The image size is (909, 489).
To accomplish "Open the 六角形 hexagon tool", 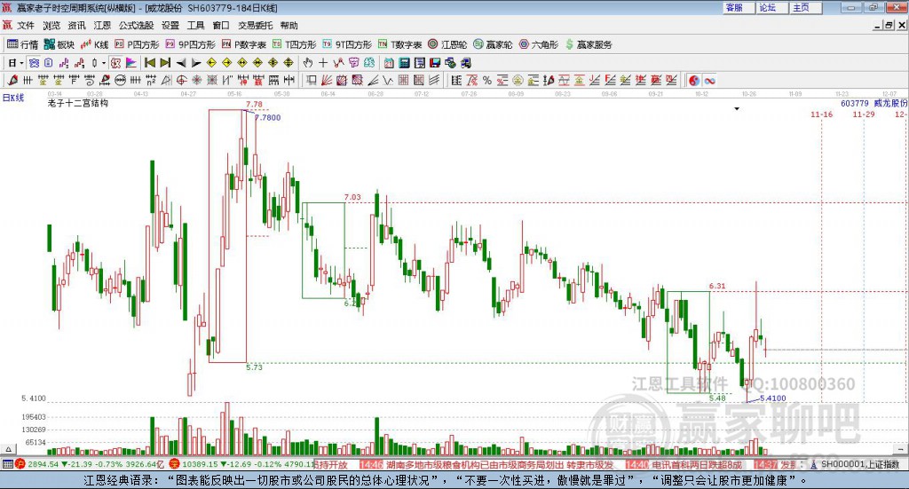I will click(x=539, y=44).
